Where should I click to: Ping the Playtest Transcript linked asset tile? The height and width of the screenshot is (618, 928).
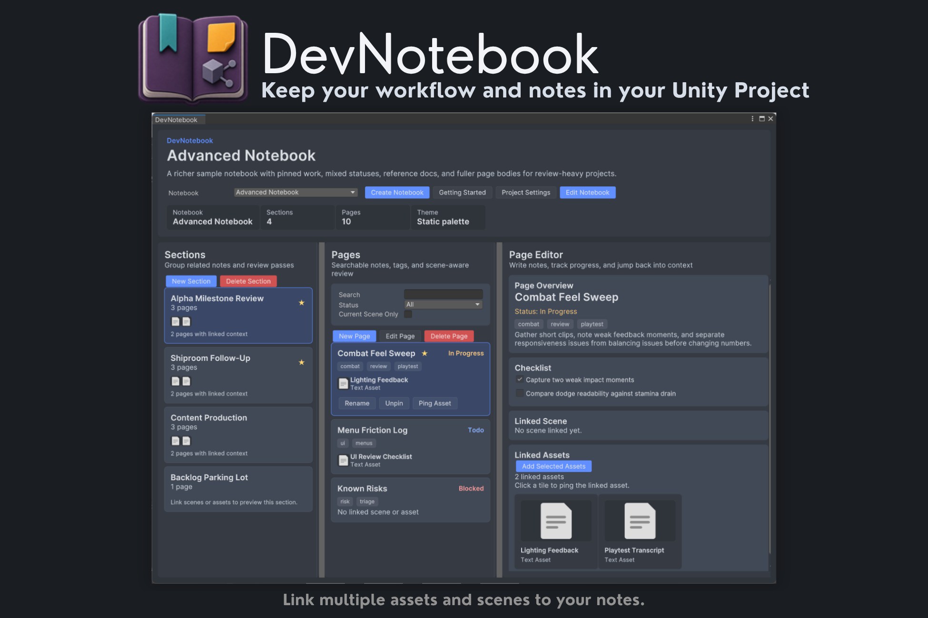[x=640, y=531]
